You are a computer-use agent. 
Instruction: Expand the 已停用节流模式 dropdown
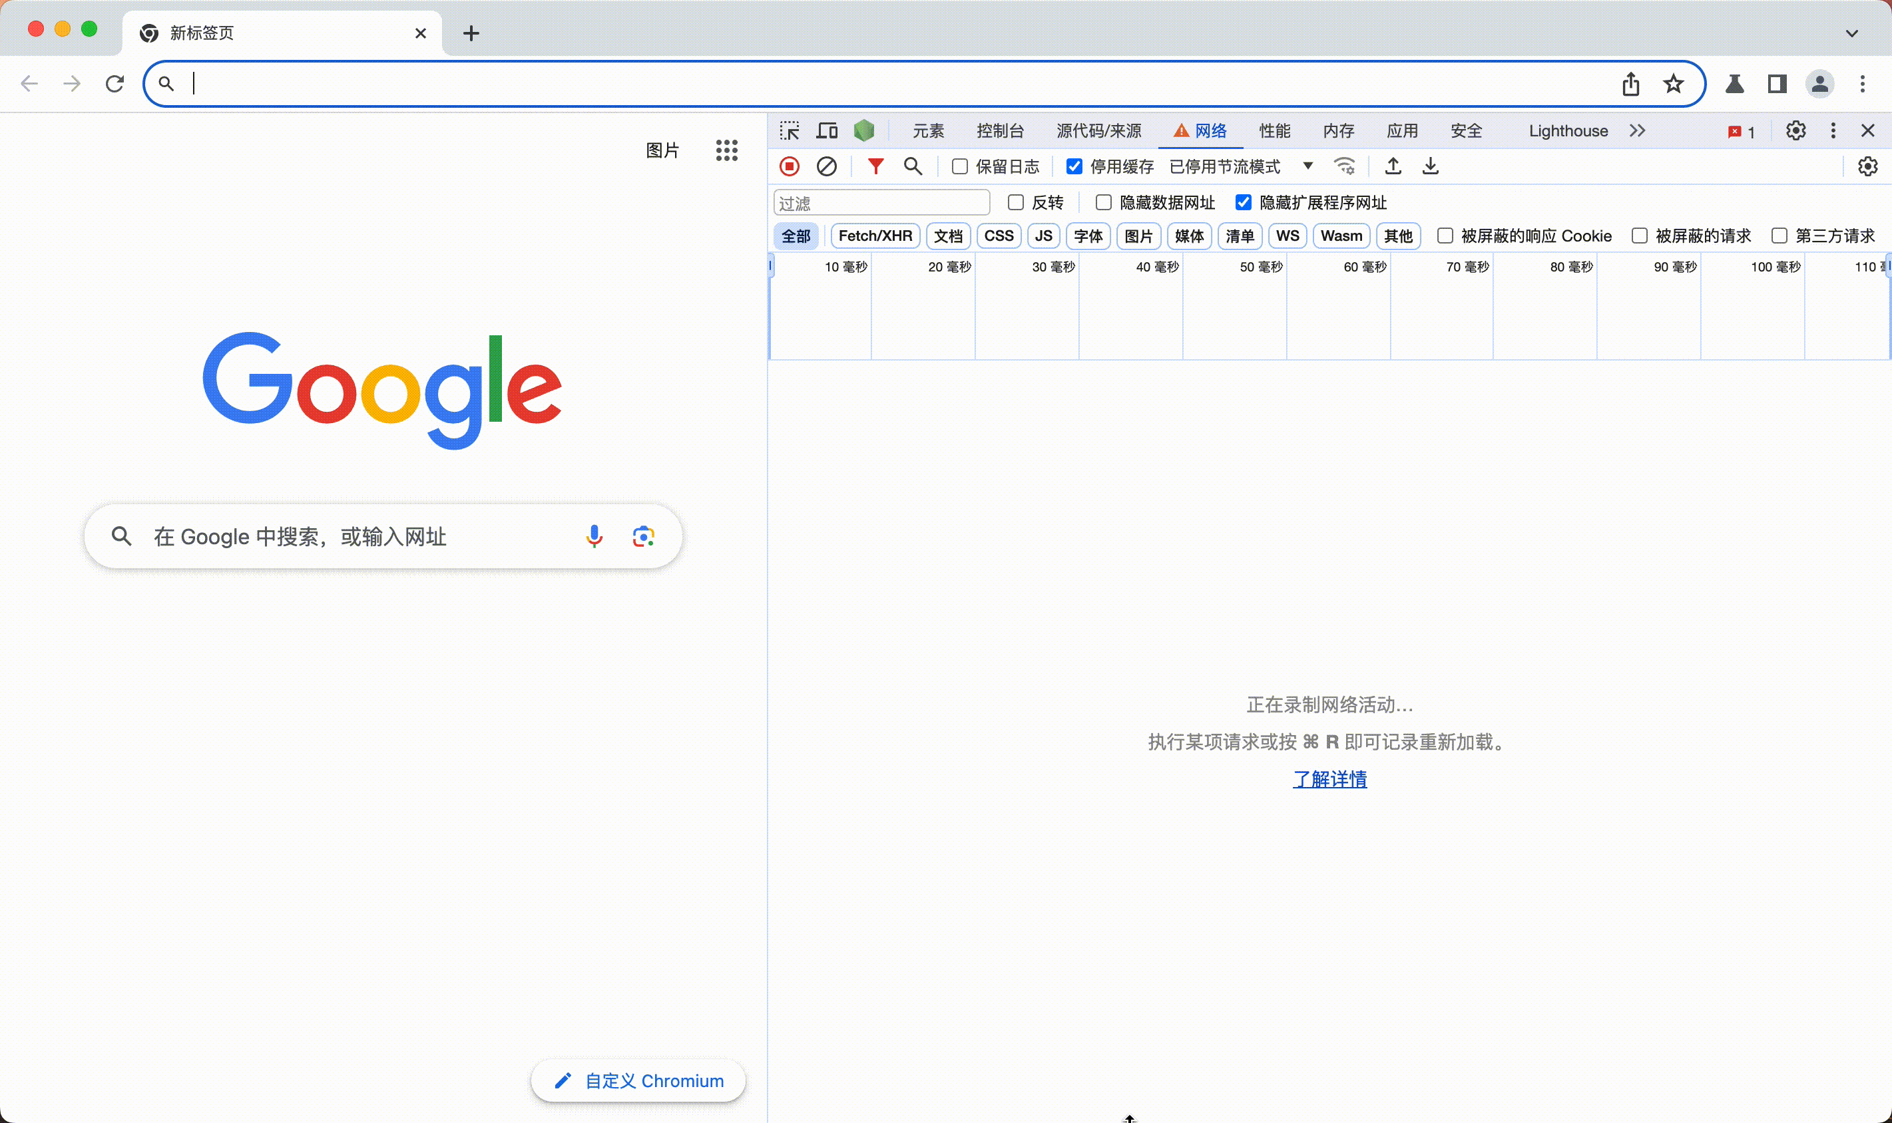click(1309, 166)
